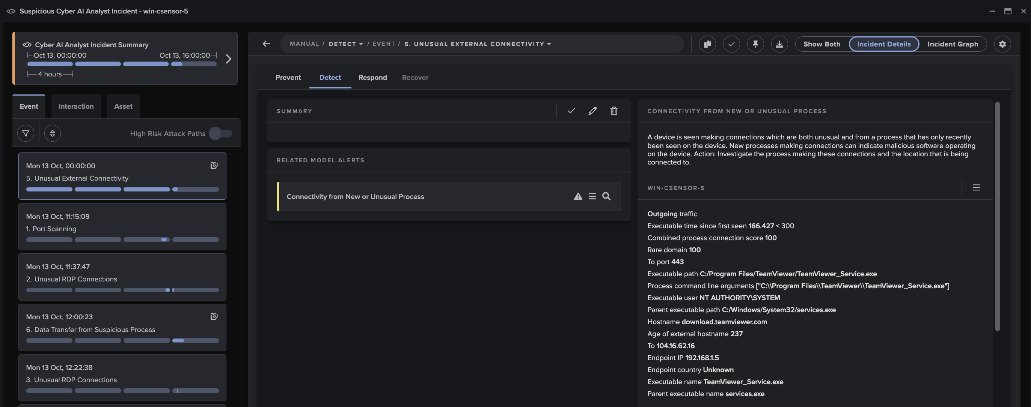Edit the Summary using the pencil icon
This screenshot has width=1031, height=407.
[593, 111]
